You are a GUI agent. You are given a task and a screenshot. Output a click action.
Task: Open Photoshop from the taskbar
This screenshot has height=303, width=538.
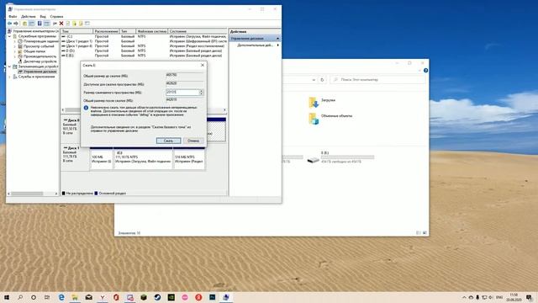pos(212,297)
